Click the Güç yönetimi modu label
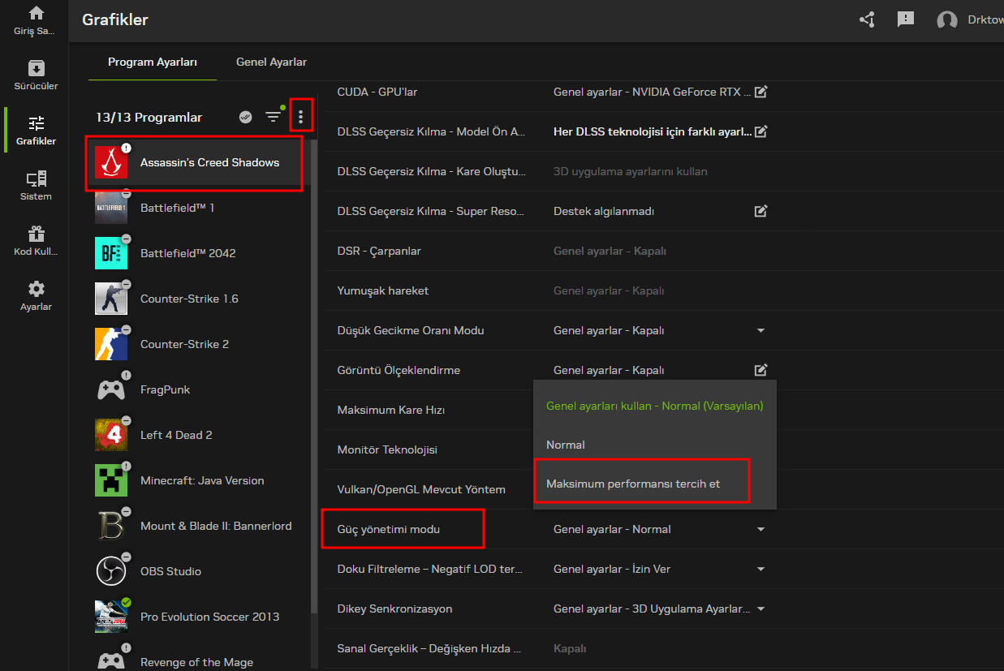The width and height of the screenshot is (1004, 671). [x=388, y=529]
